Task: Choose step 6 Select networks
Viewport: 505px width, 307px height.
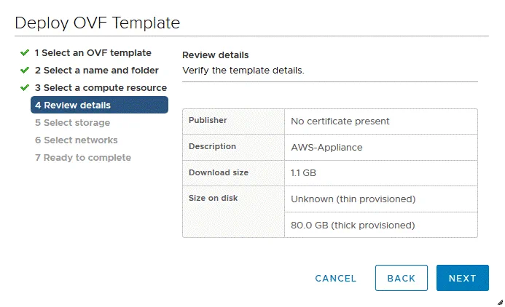Action: coord(76,140)
